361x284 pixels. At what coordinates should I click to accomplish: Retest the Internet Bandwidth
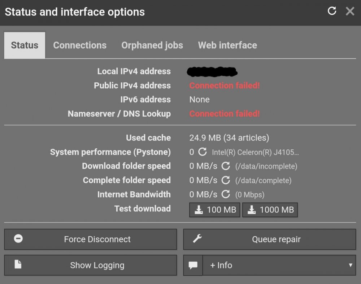tap(226, 194)
